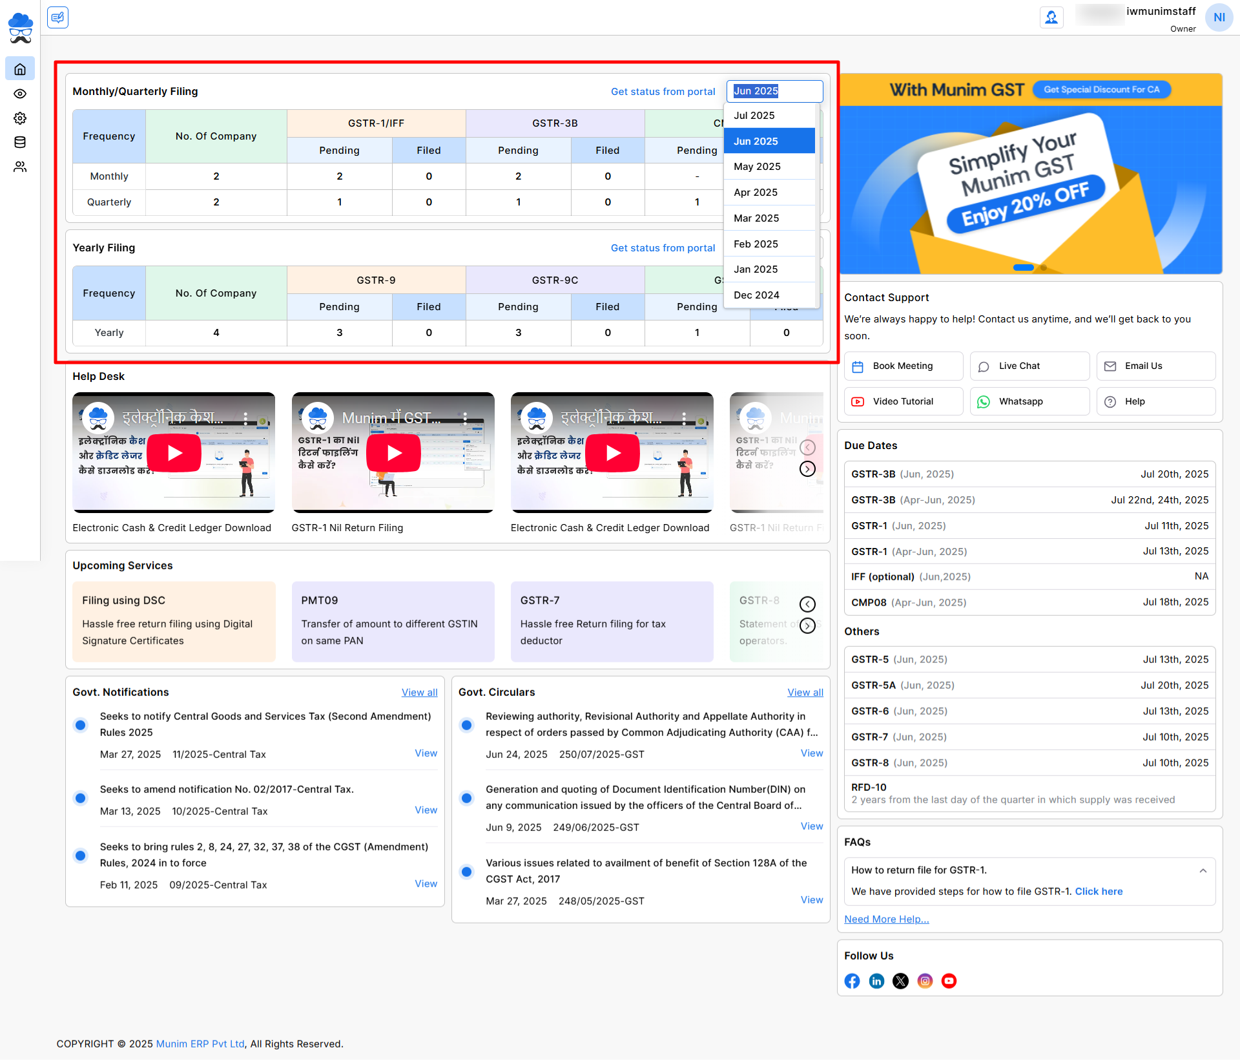Open Munim YouTube icon in Follow Us
The height and width of the screenshot is (1061, 1240).
coord(949,981)
